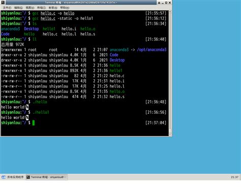Click the '892K' file size value
The image size is (241, 187).
(x=74, y=71)
